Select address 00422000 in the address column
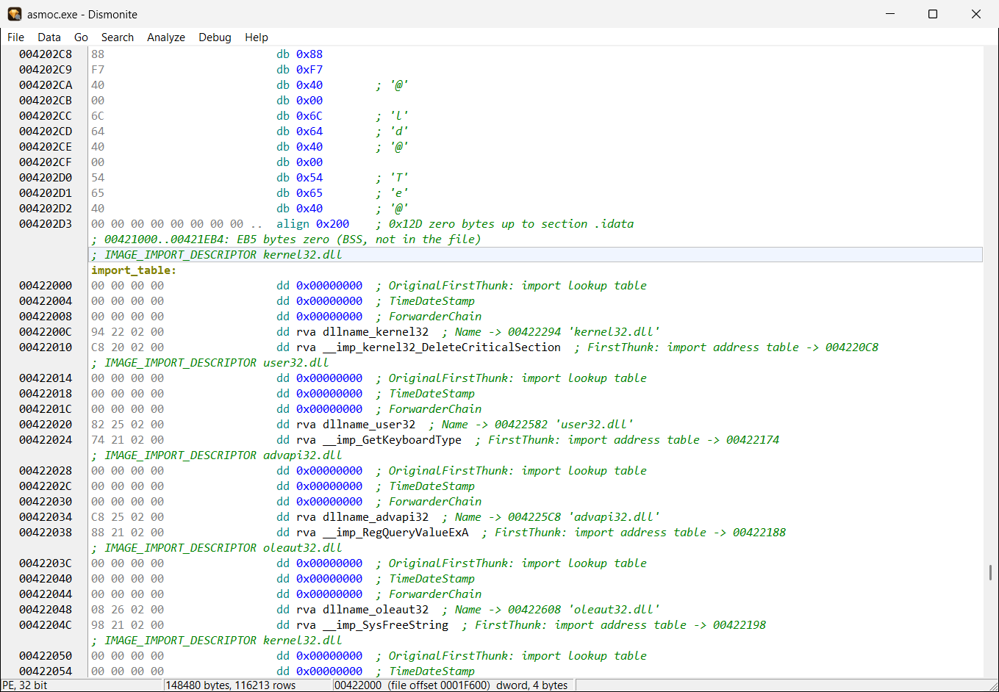 coord(46,286)
